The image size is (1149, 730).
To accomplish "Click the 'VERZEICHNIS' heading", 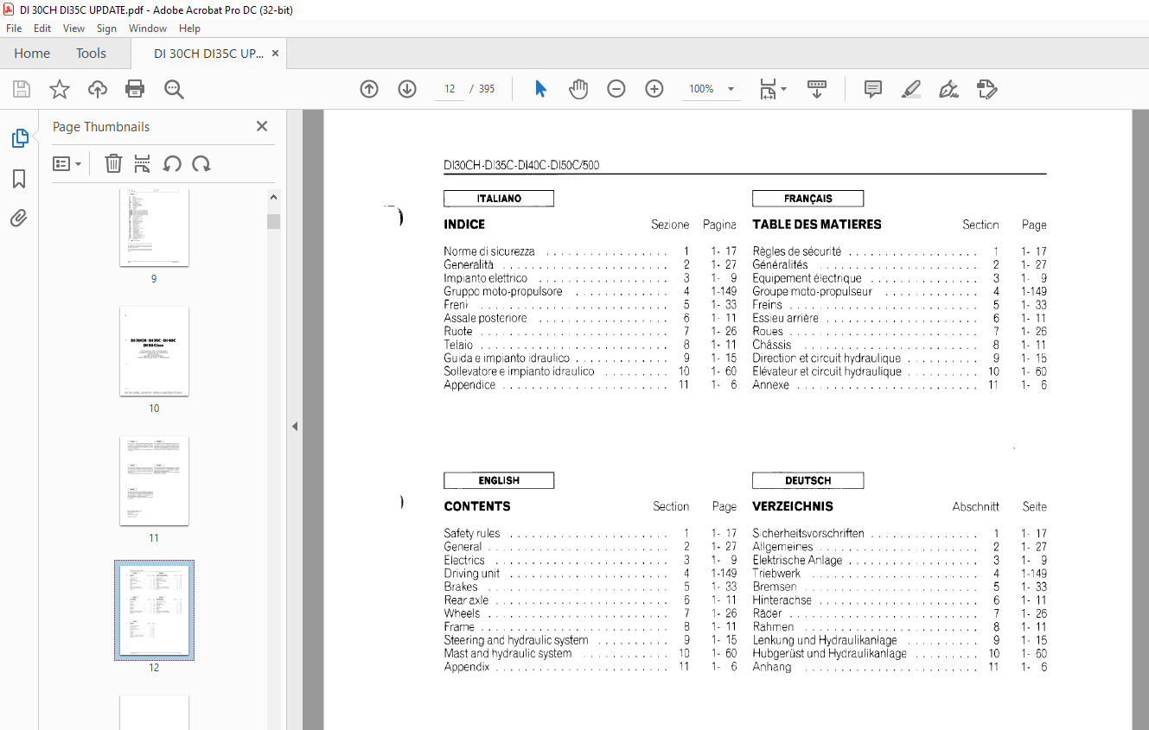I will (x=793, y=506).
